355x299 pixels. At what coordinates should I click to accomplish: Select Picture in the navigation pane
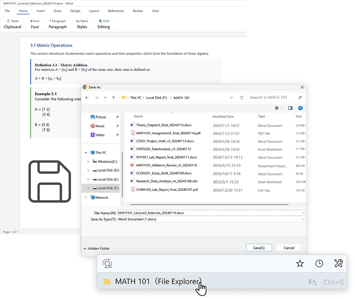pos(98,117)
